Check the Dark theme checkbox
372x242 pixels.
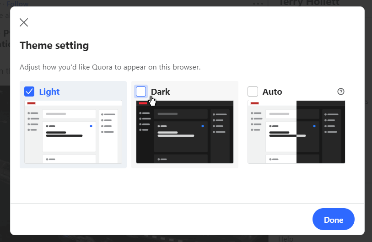coord(141,91)
